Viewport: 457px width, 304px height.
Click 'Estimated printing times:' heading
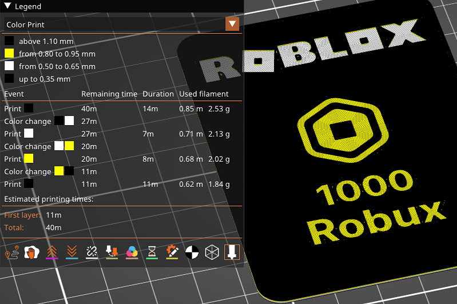[49, 199]
